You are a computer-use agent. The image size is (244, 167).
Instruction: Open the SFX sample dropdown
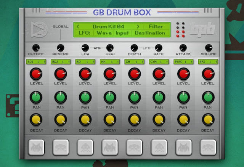pos(208,62)
